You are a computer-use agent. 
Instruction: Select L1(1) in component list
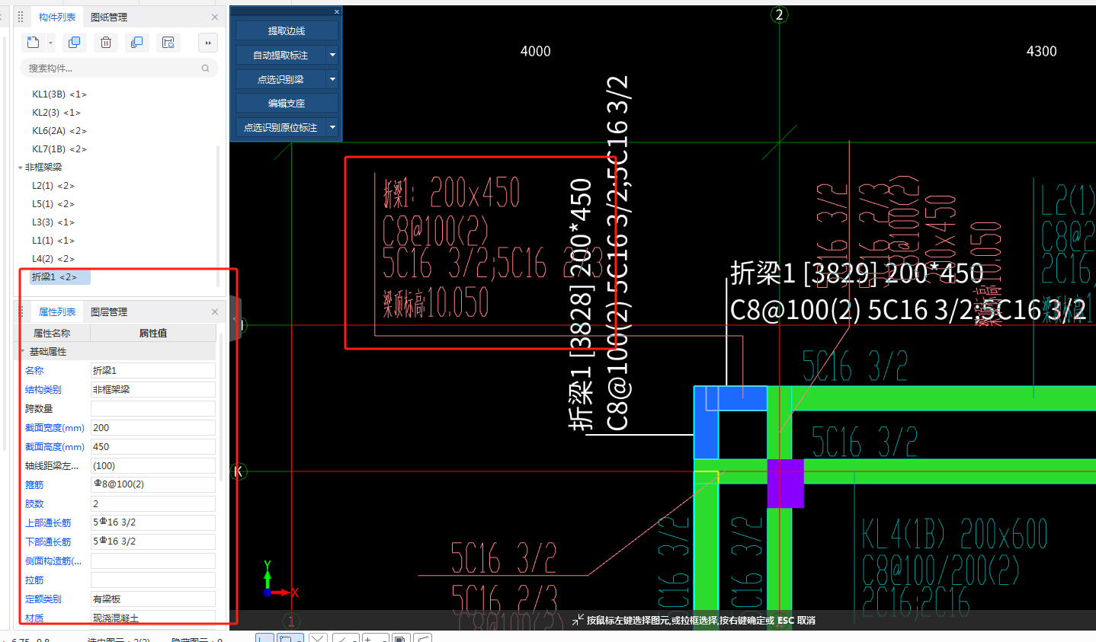click(x=53, y=241)
